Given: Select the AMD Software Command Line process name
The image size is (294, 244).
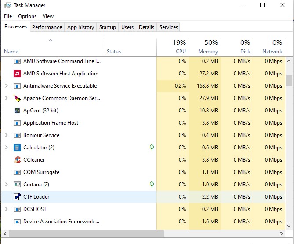Looking at the screenshot, I should pyautogui.click(x=62, y=61).
